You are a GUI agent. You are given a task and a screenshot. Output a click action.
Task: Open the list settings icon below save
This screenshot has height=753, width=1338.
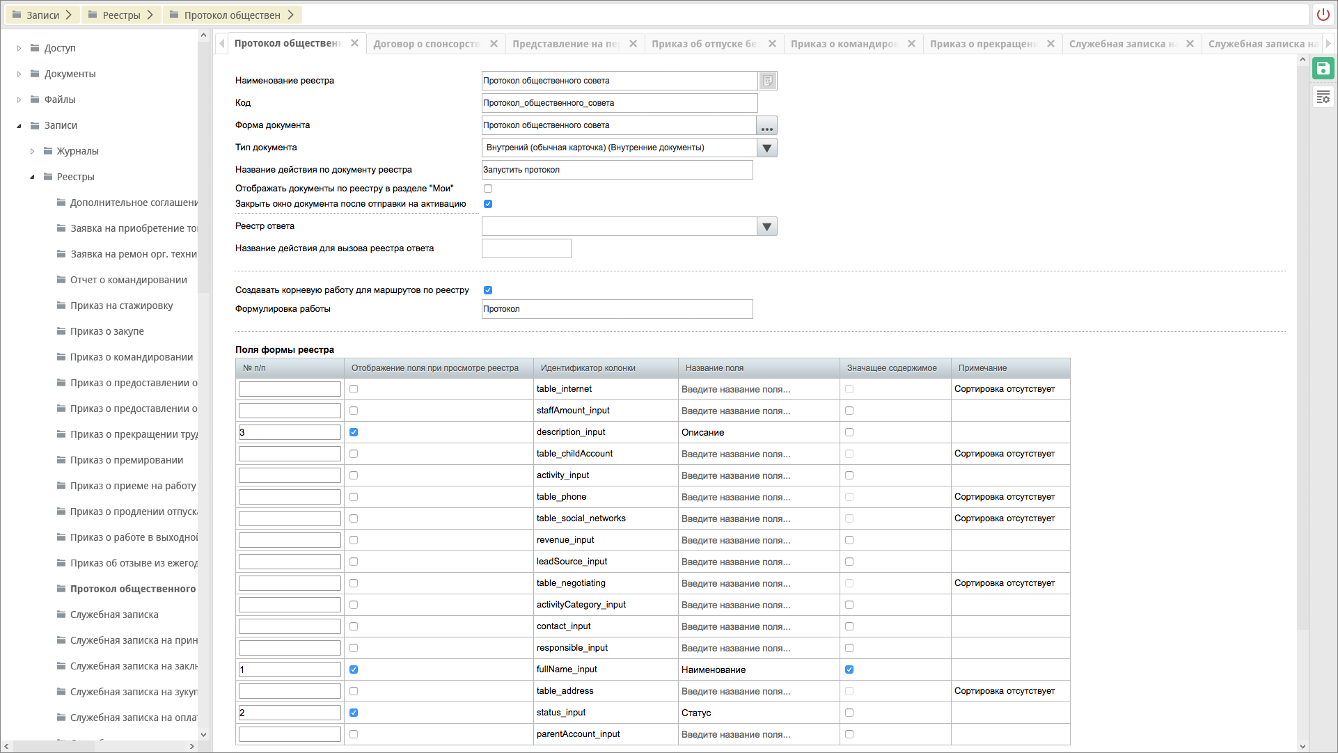click(x=1323, y=97)
